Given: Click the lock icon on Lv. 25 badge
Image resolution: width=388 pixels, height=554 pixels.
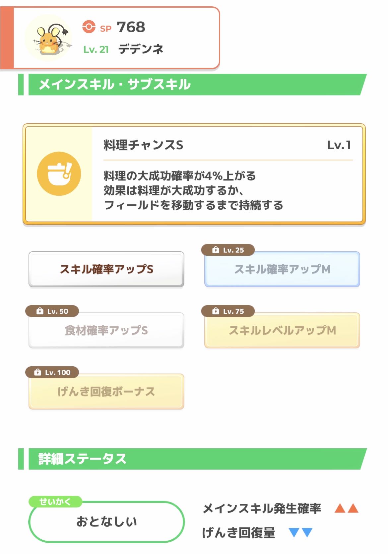Looking at the screenshot, I should pos(216,250).
